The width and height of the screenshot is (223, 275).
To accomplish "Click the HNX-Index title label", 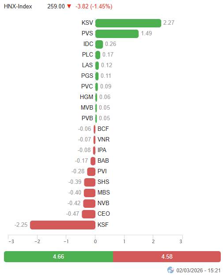I will (x=18, y=7).
